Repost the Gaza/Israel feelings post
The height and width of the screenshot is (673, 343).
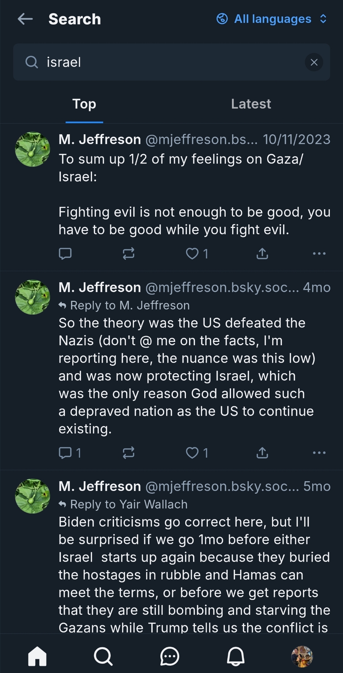tap(128, 253)
